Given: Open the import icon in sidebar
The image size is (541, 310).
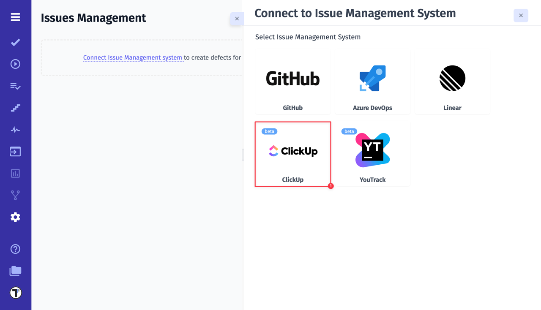Looking at the screenshot, I should click(15, 151).
